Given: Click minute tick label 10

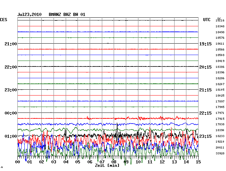Looking at the screenshot, I should pyautogui.click(x=138, y=162).
